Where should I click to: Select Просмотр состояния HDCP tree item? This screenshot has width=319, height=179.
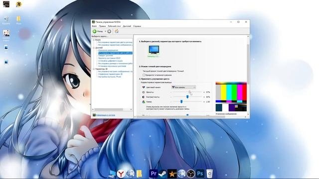pos(109,58)
